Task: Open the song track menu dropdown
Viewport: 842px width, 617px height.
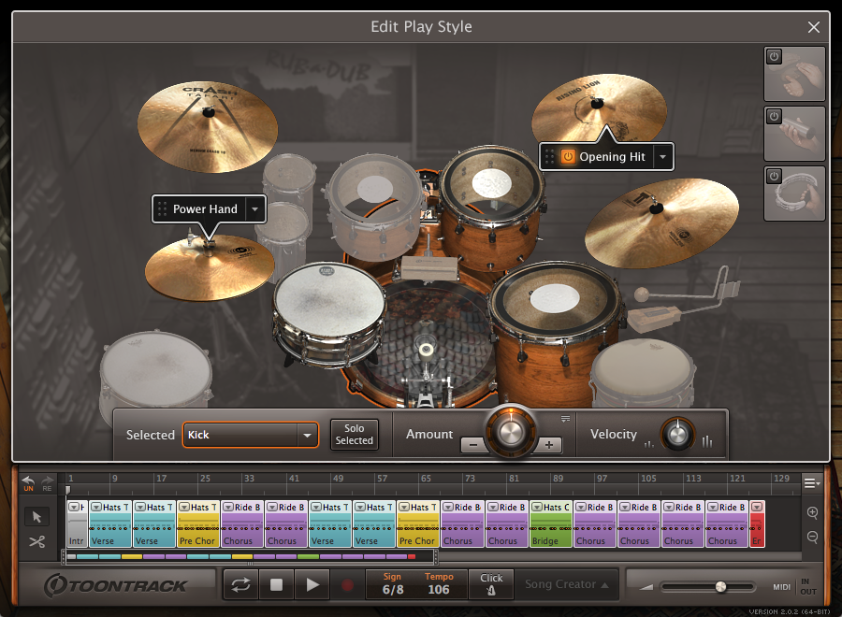Action: [812, 483]
